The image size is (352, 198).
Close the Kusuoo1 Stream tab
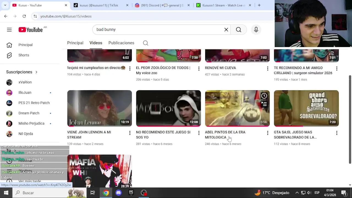pyautogui.click(x=250, y=5)
